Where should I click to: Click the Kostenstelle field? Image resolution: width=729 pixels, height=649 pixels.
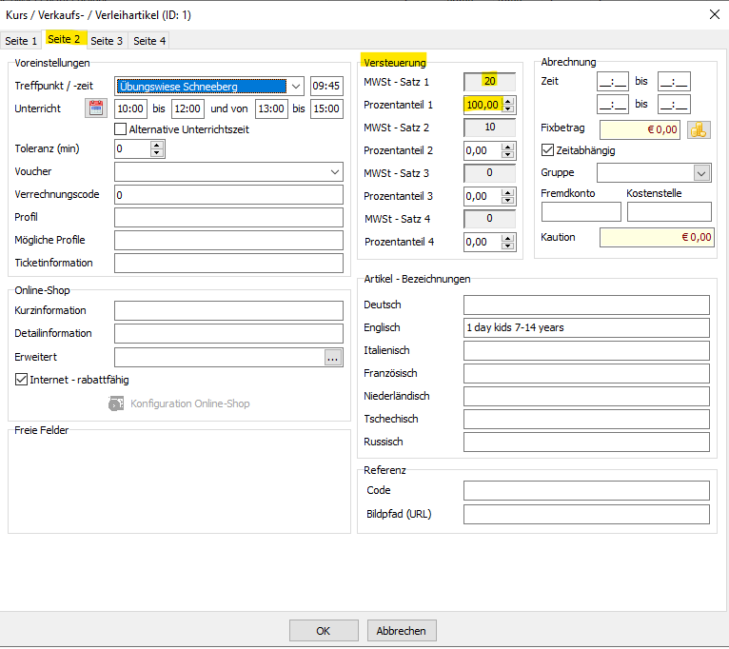pos(669,211)
